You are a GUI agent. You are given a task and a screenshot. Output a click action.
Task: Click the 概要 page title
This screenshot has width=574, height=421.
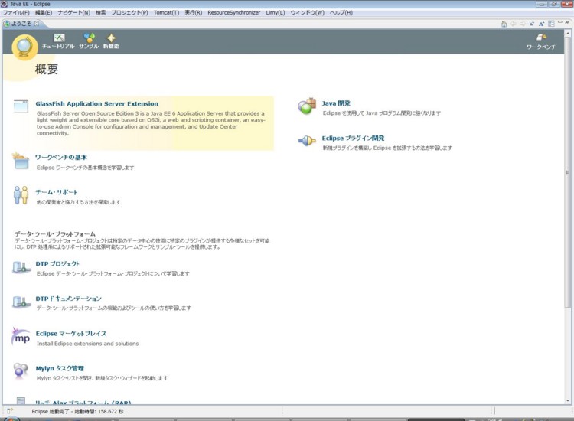[x=47, y=69]
